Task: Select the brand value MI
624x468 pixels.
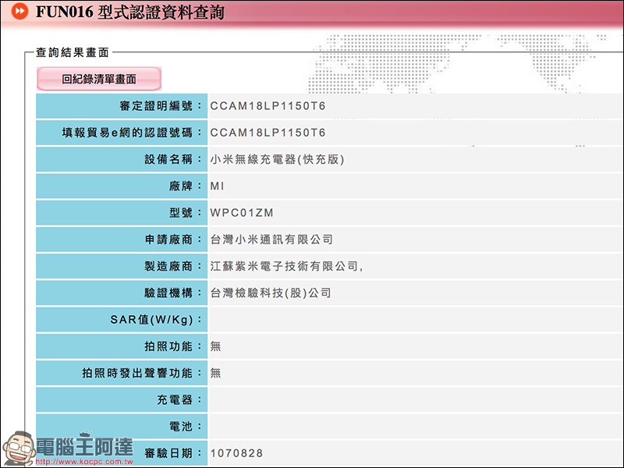Action: pos(218,186)
